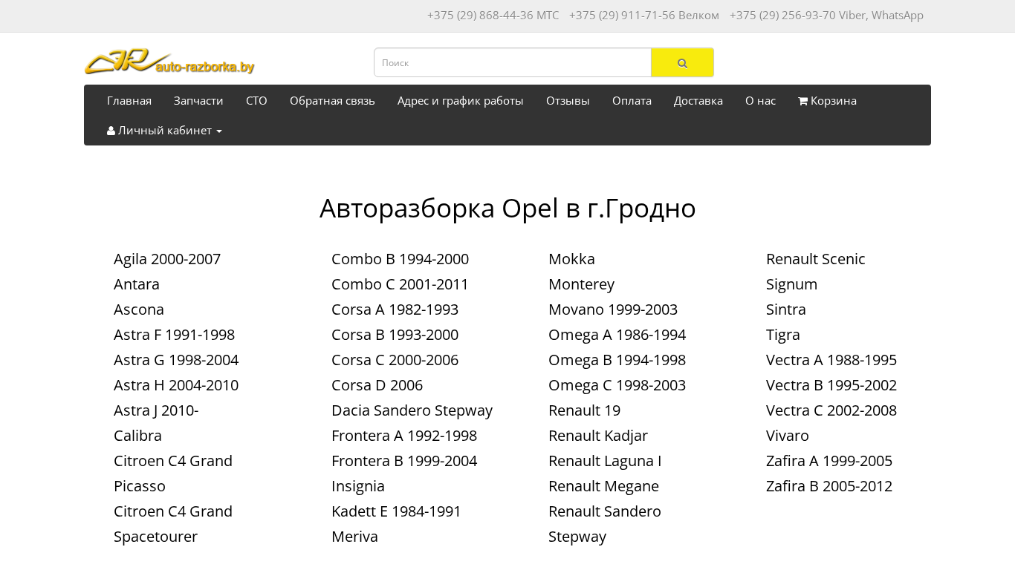The height and width of the screenshot is (570, 1015).
Task: Select Omega B 1994-1998
Action: [x=617, y=360]
